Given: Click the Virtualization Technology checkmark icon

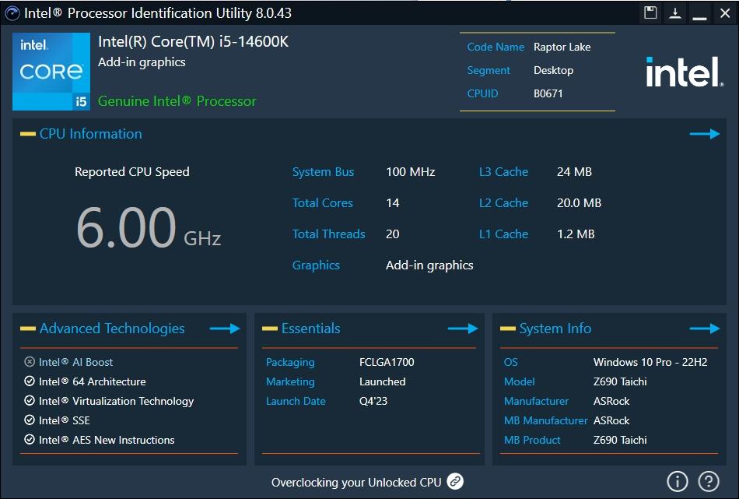Looking at the screenshot, I should [x=30, y=400].
